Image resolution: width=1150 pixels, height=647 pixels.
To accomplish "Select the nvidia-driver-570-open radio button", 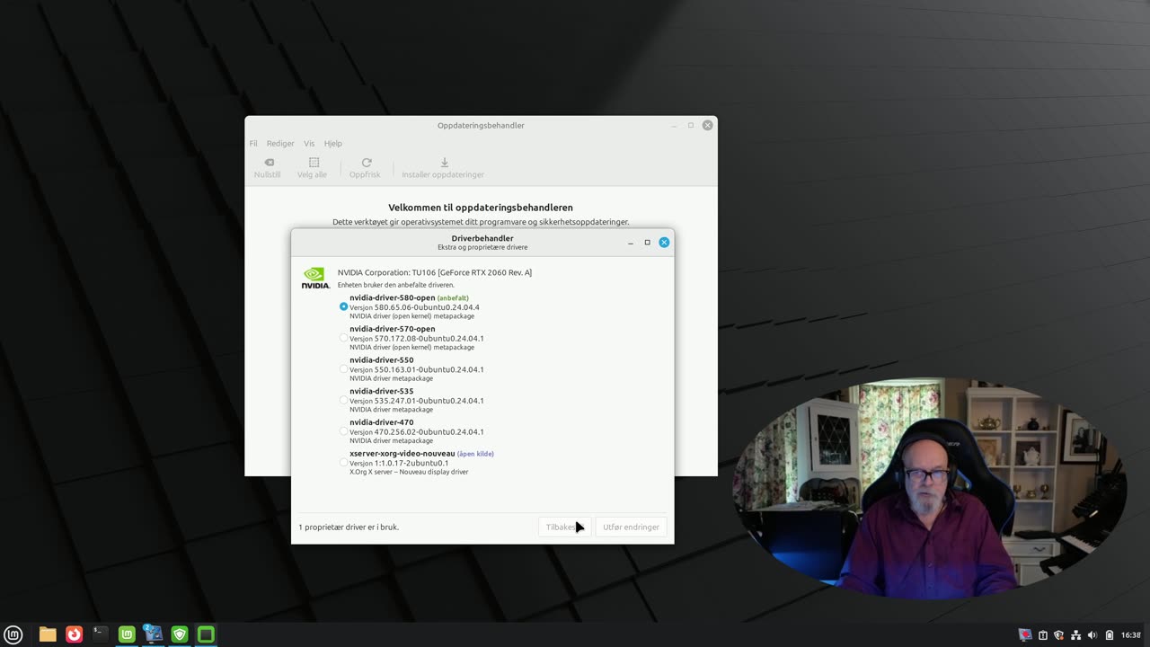I will 343,338.
